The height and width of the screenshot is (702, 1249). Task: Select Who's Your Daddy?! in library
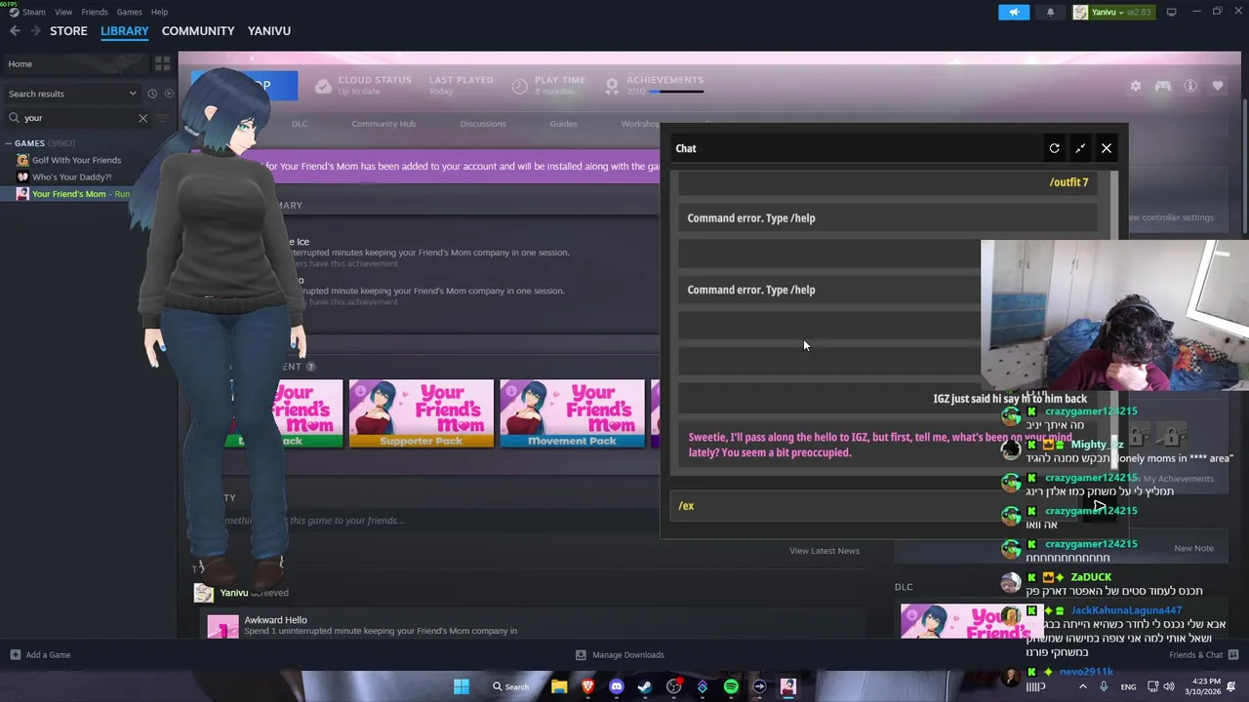click(71, 177)
